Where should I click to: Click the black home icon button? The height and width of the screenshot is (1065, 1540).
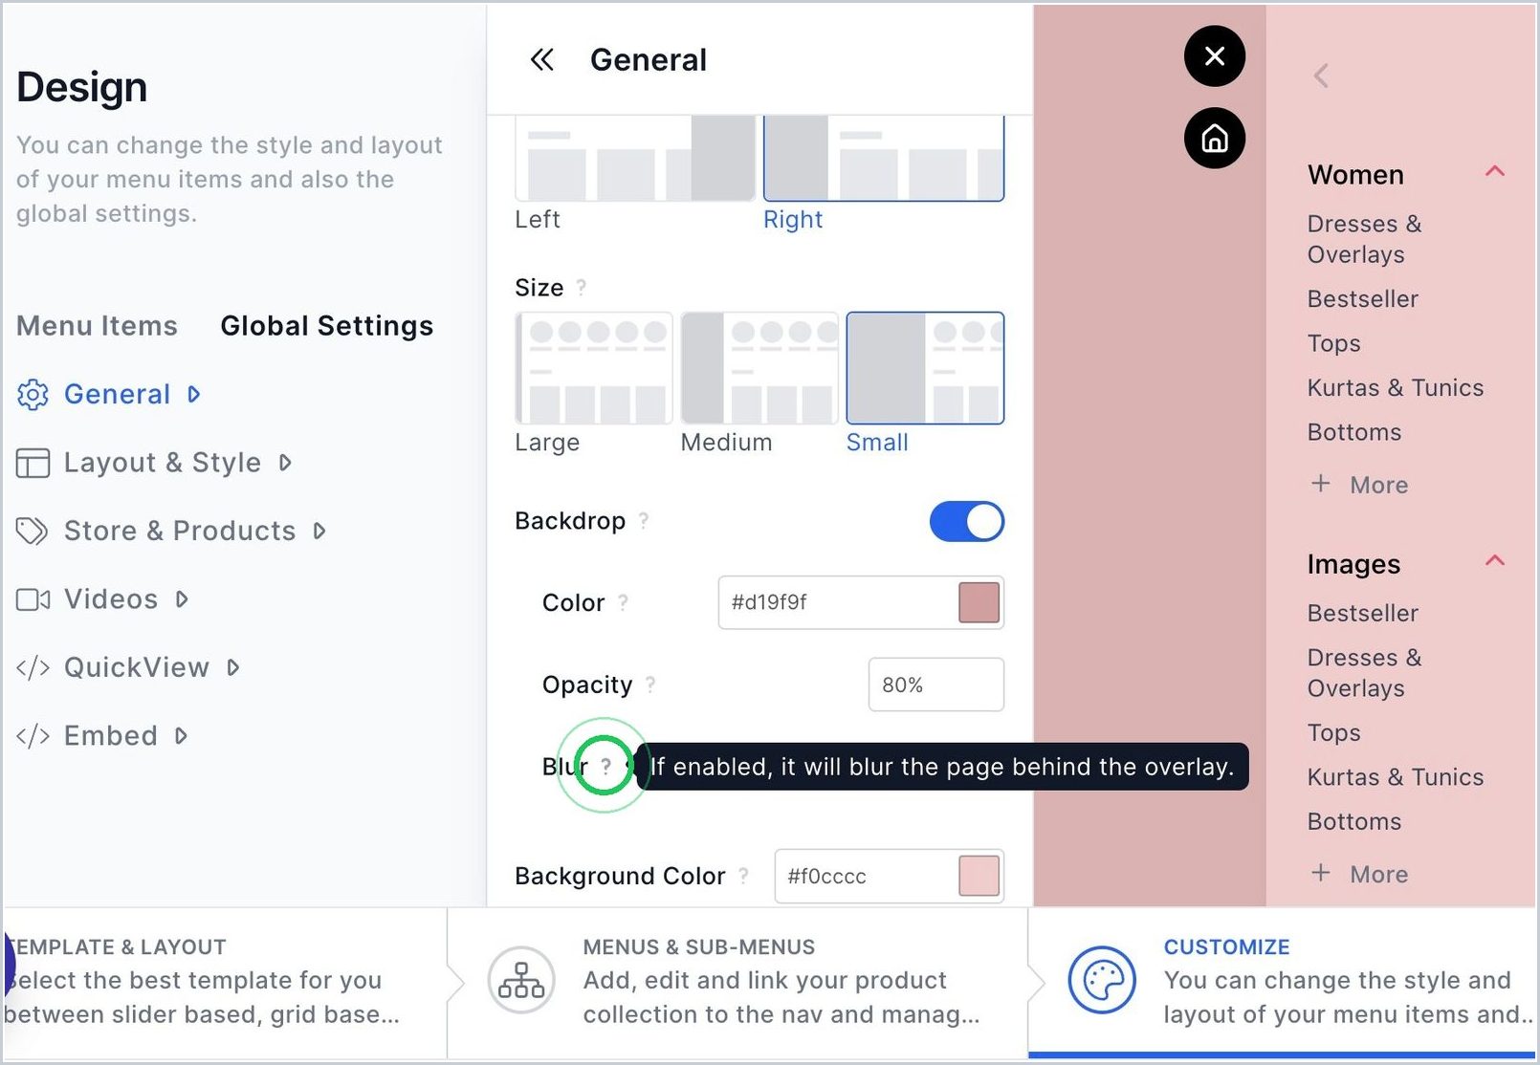[x=1214, y=139]
